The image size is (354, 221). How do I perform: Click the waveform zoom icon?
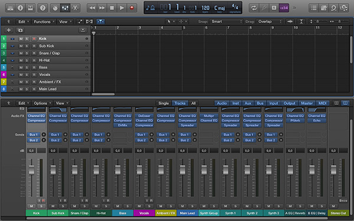290,22
